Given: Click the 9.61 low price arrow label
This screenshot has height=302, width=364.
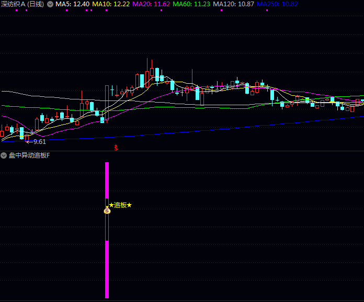Looking at the screenshot, I should 37,142.
